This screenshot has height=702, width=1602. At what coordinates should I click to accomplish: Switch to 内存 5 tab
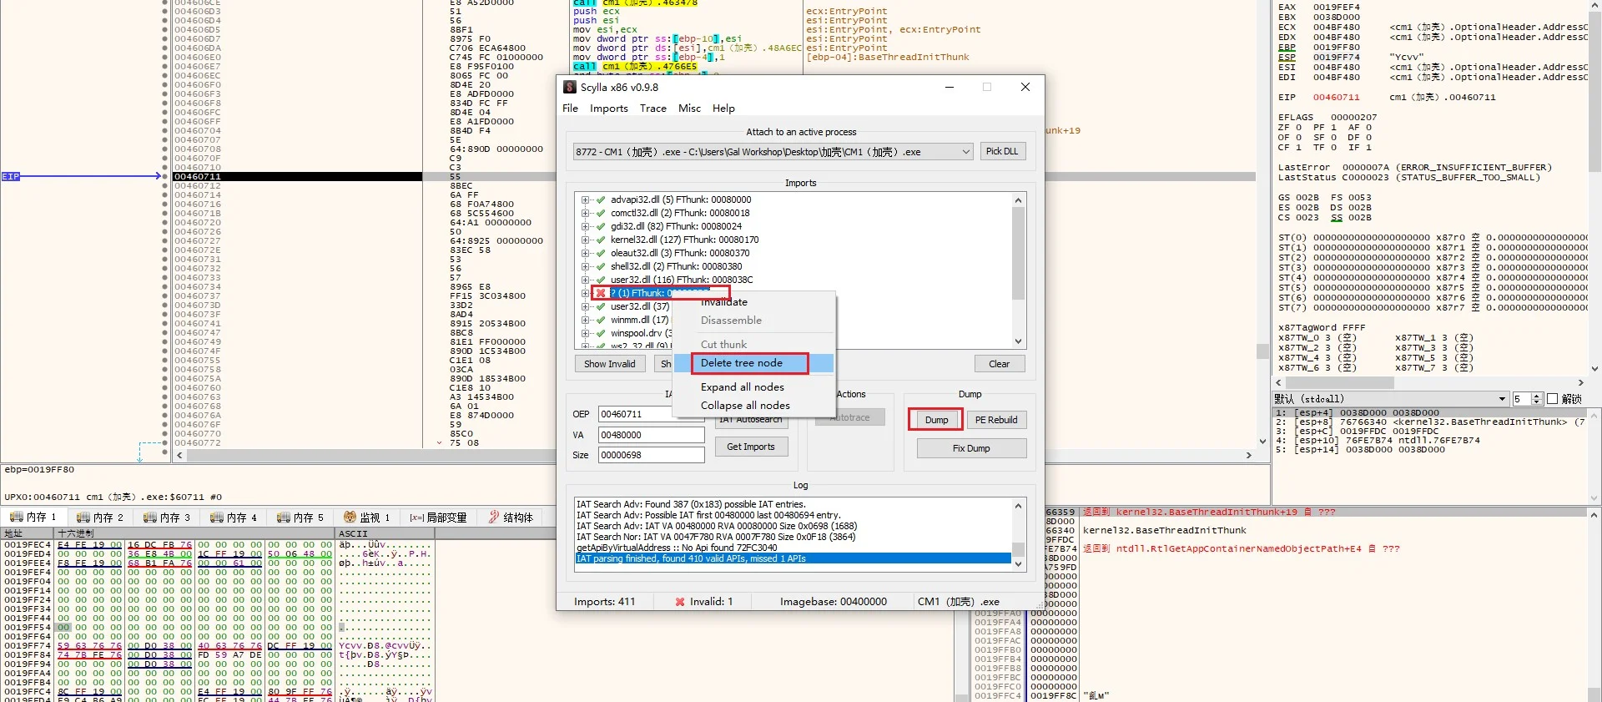click(x=300, y=518)
